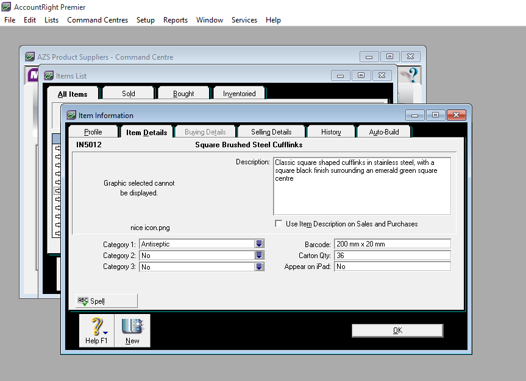Screen dimensions: 526x381
Task: Open the Help F1 question mark icon
Action: (97, 330)
